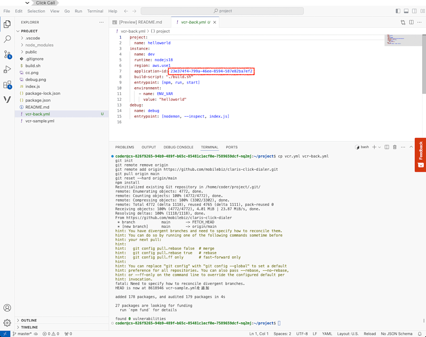Screen dimensions: 426x337
Task: Toggle secondary side bar visibility
Action: pos(414,11)
